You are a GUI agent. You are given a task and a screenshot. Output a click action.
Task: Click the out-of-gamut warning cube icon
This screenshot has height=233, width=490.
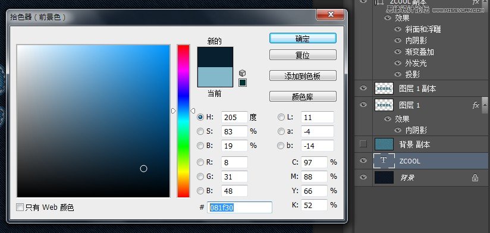point(242,73)
